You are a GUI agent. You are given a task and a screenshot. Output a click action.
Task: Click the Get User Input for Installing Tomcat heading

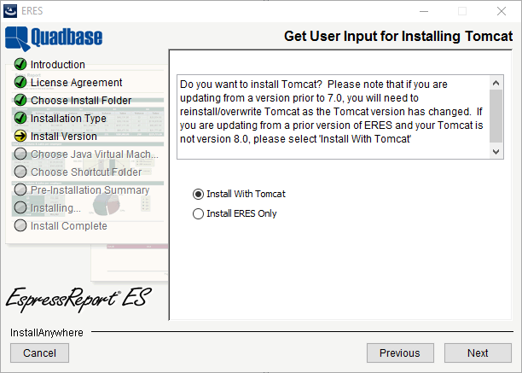coord(398,36)
